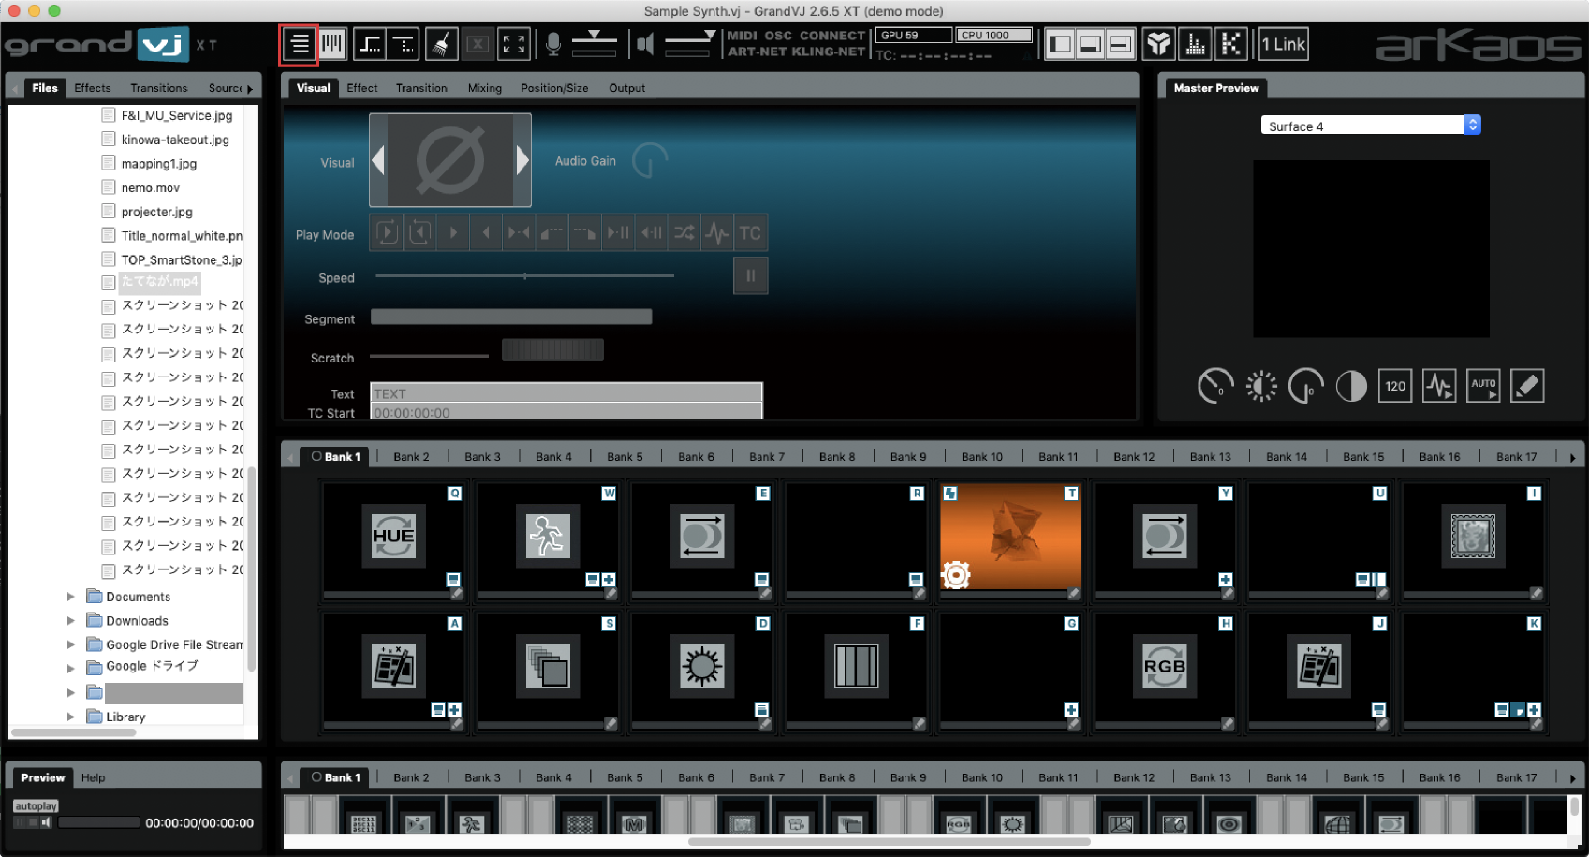The height and width of the screenshot is (857, 1589).
Task: Click the Segment bar
Action: tap(511, 317)
